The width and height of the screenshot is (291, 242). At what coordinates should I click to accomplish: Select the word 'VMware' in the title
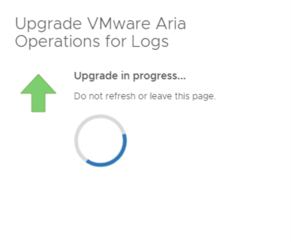(x=119, y=24)
